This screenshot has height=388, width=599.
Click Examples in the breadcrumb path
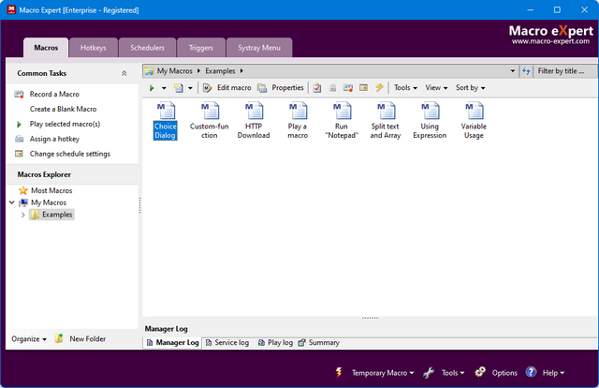click(x=220, y=71)
